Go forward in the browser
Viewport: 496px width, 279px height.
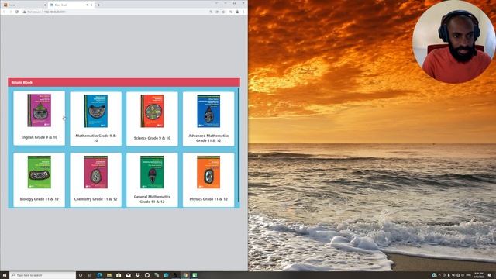pyautogui.click(x=11, y=12)
